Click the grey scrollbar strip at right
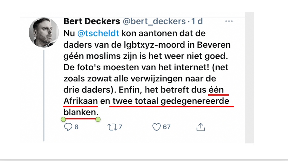The width and height of the screenshot is (288, 161). tap(249, 77)
